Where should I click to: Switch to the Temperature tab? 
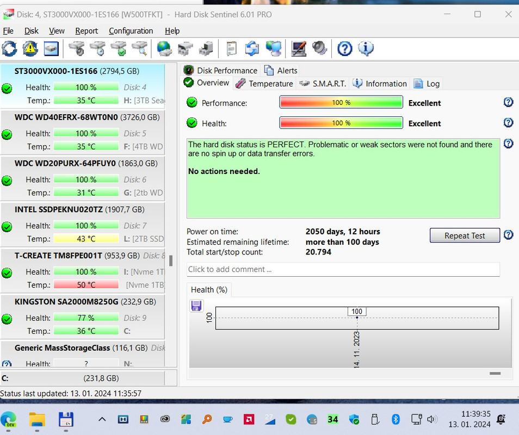(x=264, y=84)
